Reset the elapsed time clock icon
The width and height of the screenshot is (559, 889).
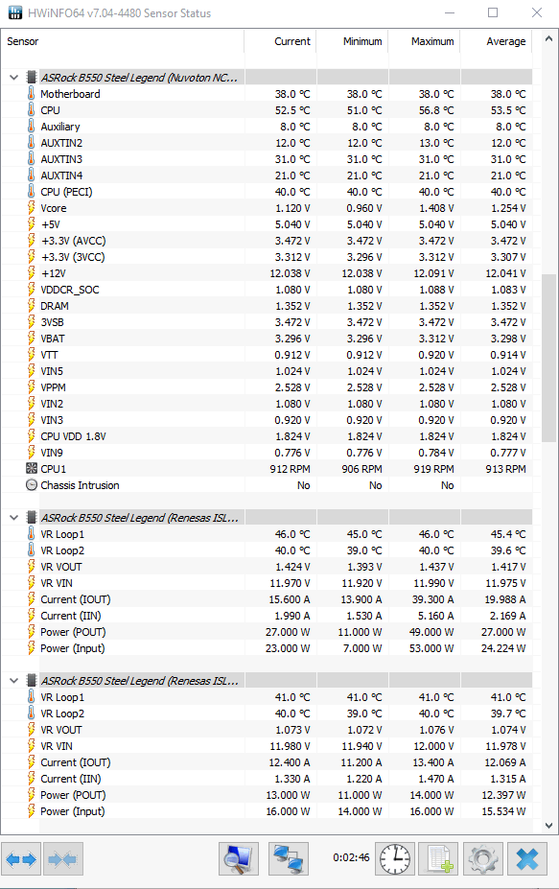click(395, 858)
